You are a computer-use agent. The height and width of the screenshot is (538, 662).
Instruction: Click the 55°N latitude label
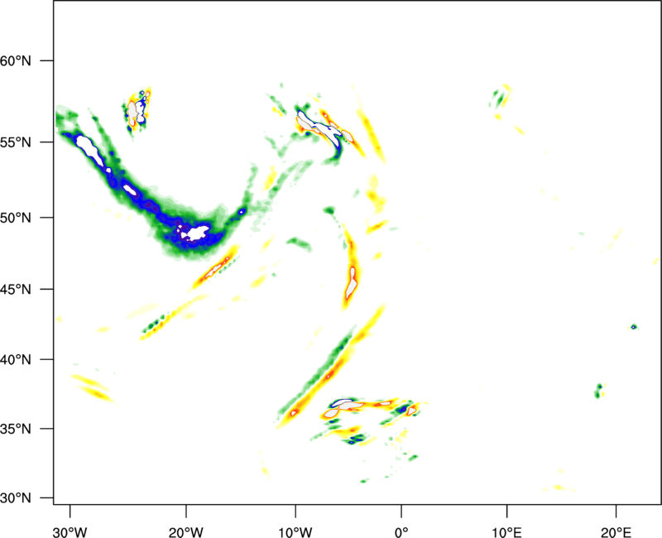click(16, 142)
